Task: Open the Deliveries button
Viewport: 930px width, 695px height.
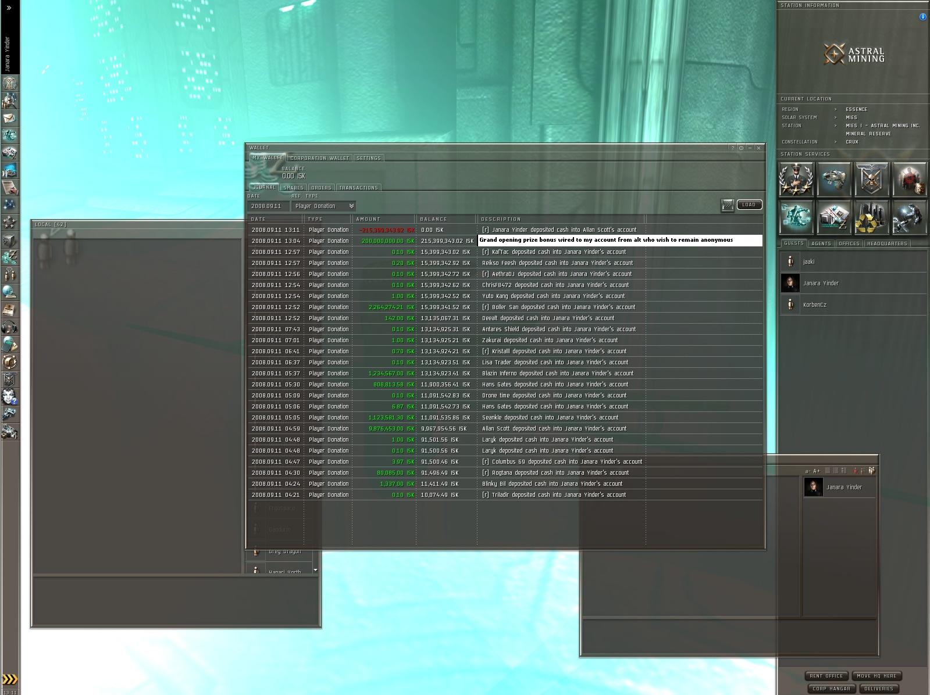Action: pos(878,689)
